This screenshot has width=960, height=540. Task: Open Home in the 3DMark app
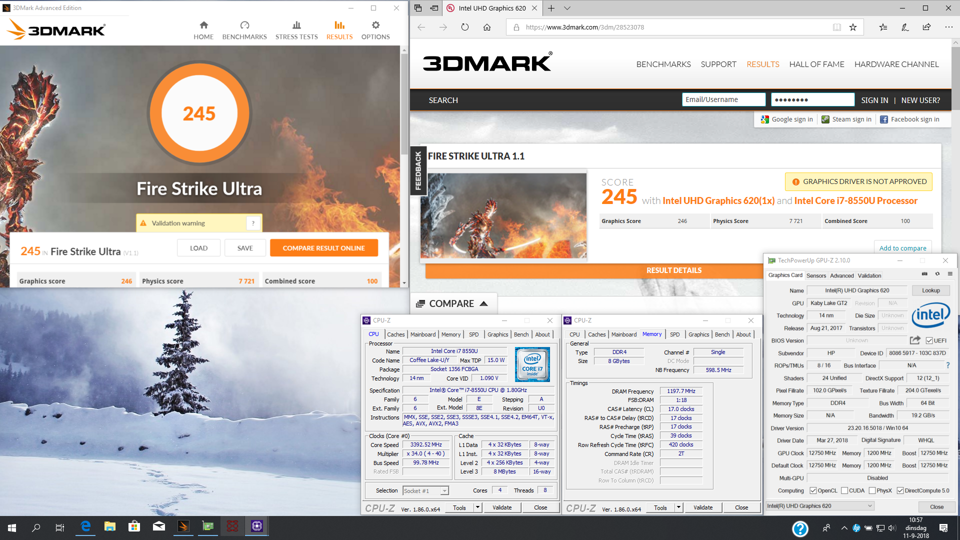point(203,30)
